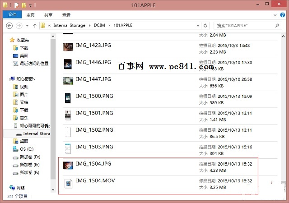Expand the arrow after Internal Storage in path

tap(89, 25)
